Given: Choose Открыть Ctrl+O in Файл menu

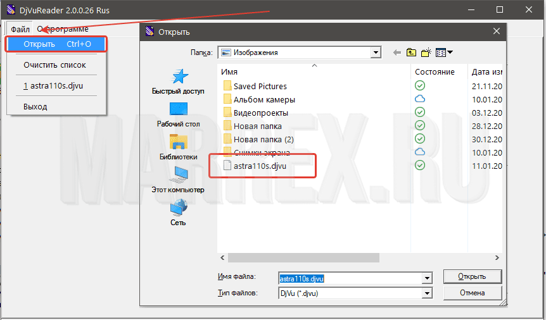Looking at the screenshot, I should (56, 44).
